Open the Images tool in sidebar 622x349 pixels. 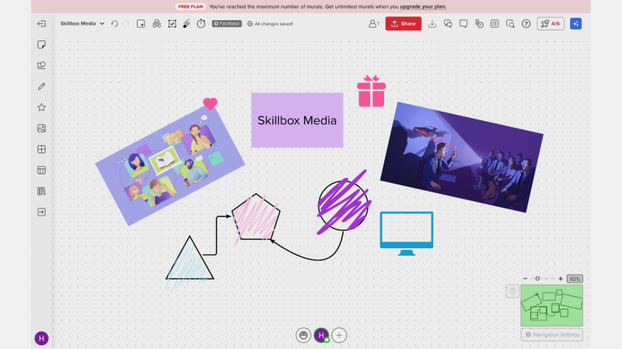click(x=41, y=128)
